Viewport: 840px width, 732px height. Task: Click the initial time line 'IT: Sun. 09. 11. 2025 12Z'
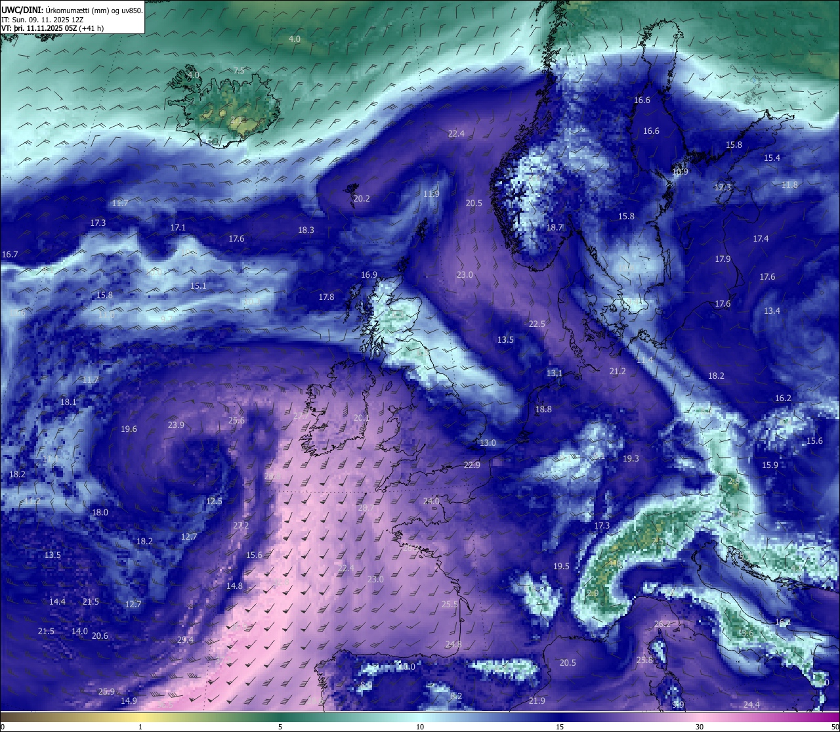pyautogui.click(x=43, y=20)
